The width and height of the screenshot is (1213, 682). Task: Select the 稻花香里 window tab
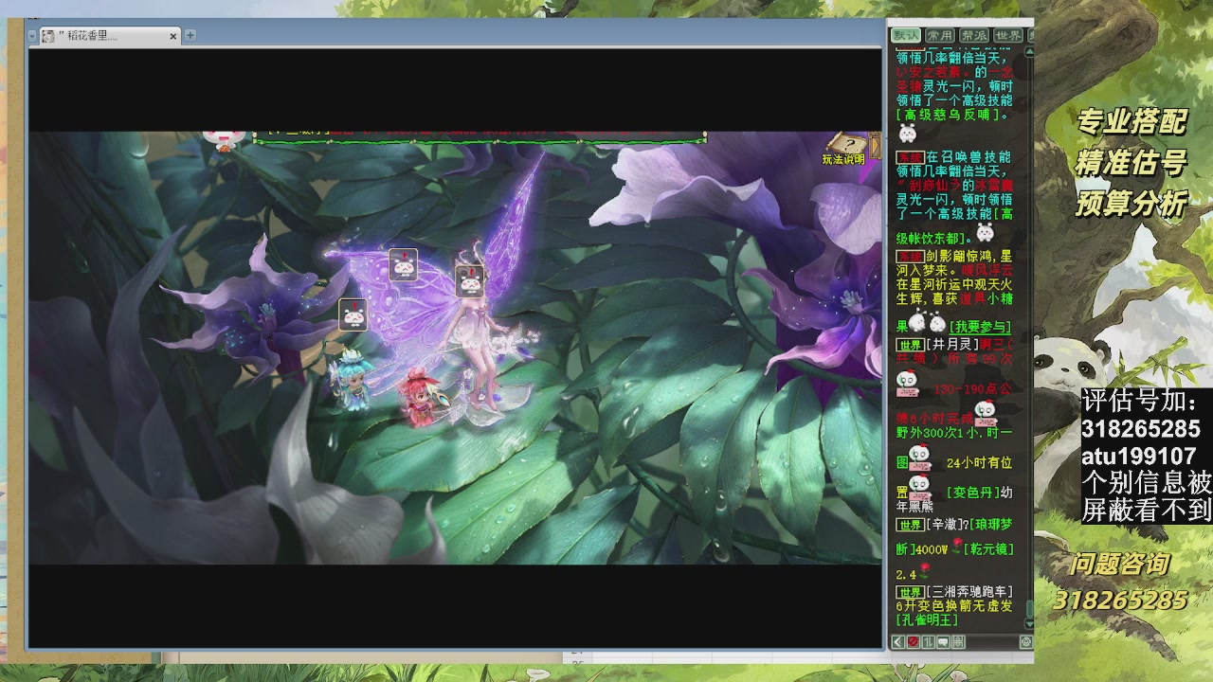pyautogui.click(x=109, y=36)
